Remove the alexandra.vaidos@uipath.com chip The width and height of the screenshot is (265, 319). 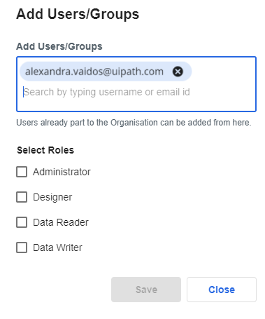click(x=178, y=72)
